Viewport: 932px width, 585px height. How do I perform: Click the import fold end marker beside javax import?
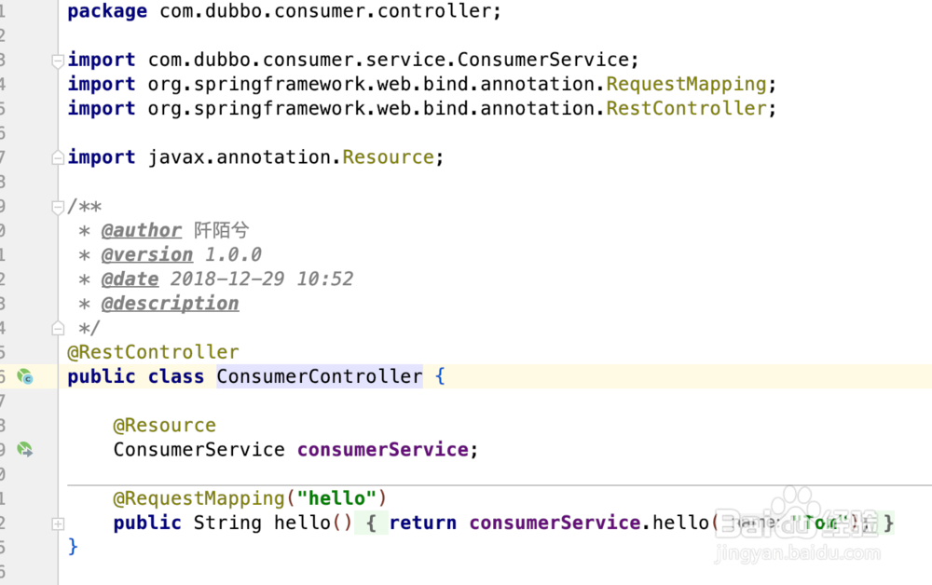(x=58, y=157)
